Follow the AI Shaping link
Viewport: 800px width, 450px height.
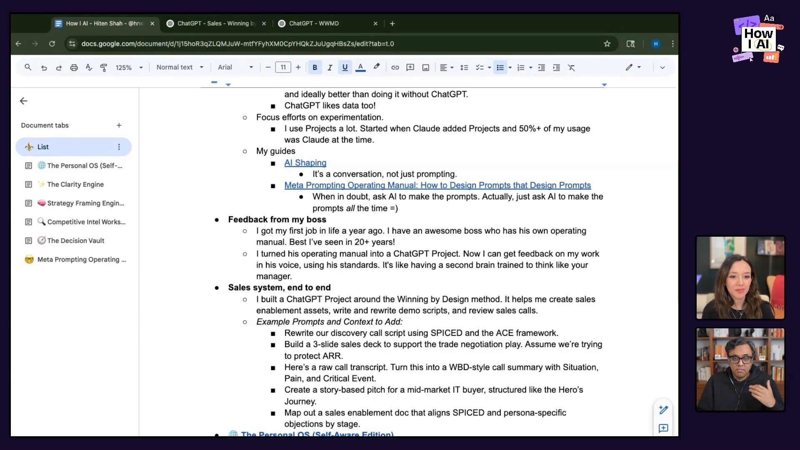pyautogui.click(x=305, y=163)
